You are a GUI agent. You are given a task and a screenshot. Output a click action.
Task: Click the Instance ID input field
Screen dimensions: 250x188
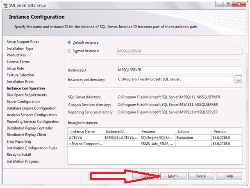180,70
